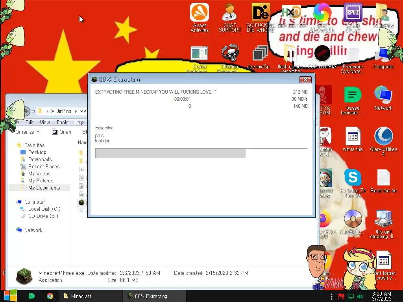Expand the breadcrumb arrow after Xi JinPing

pos(76,111)
